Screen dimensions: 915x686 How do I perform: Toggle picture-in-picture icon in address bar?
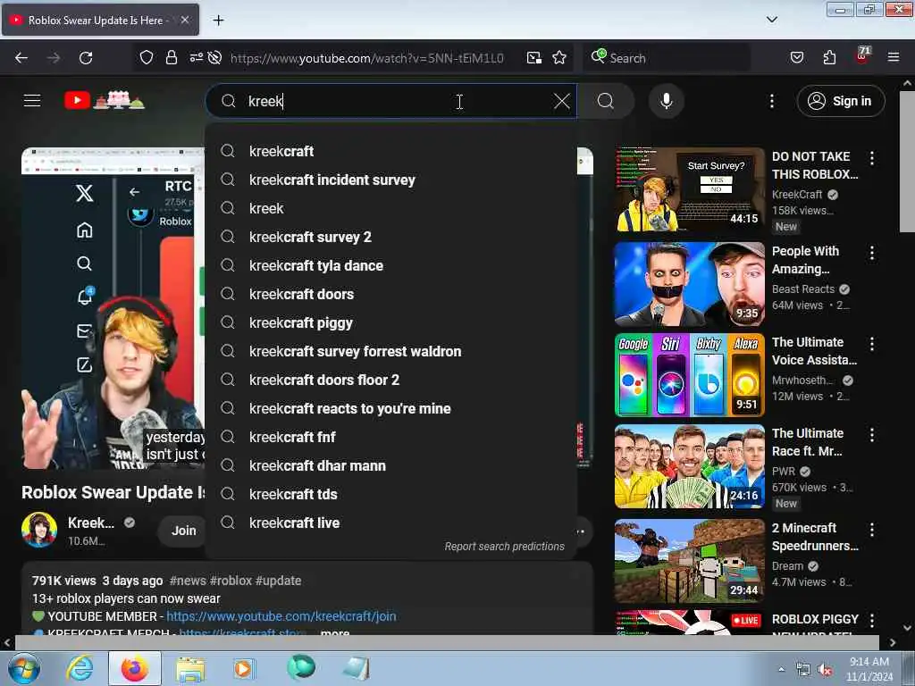coord(534,58)
